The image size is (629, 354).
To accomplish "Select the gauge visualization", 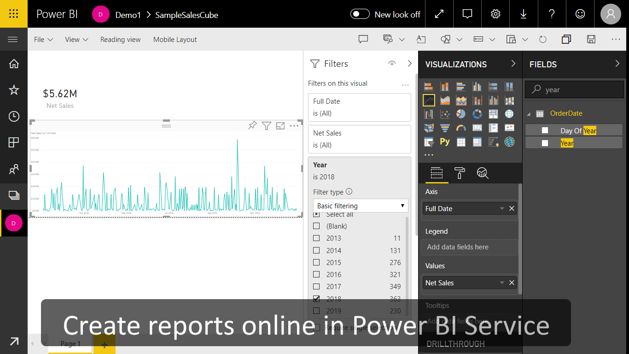I will tap(461, 128).
